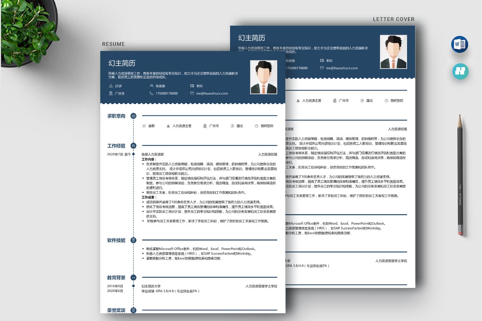This screenshot has width=482, height=321.
Task: Click 人力资源经理 on the letter cover
Action: (x=398, y=129)
